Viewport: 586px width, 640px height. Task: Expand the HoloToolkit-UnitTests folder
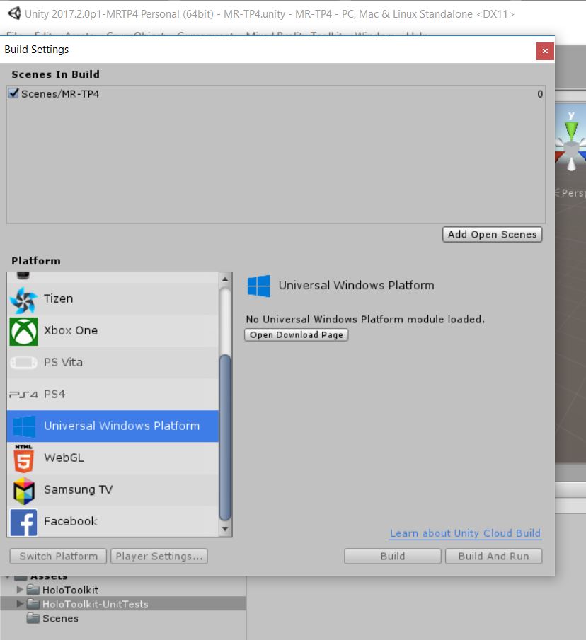[x=19, y=604]
